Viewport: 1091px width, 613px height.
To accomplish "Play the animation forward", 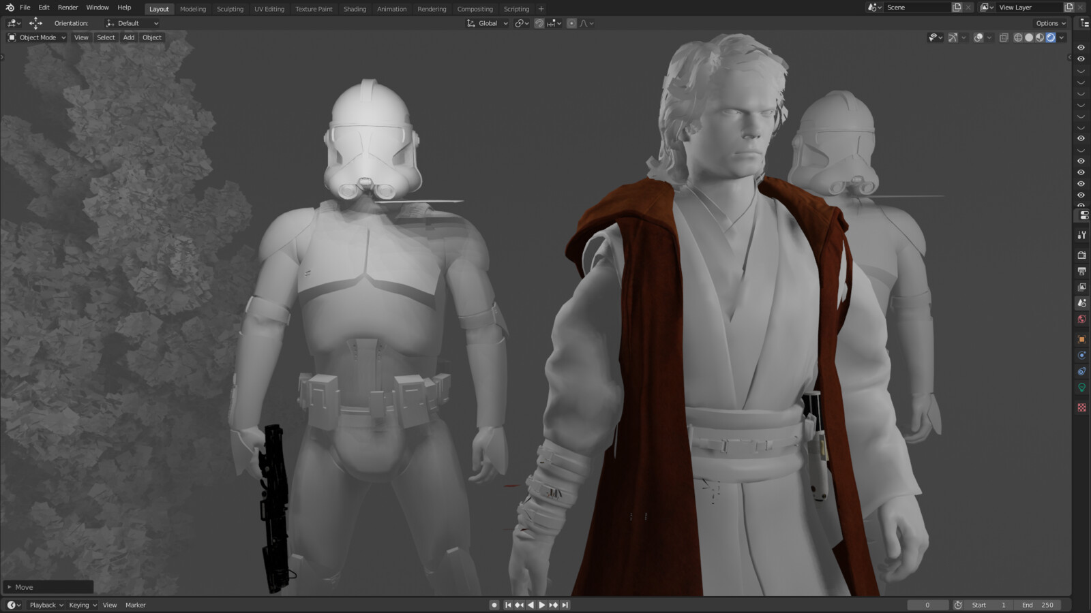I will [x=542, y=605].
